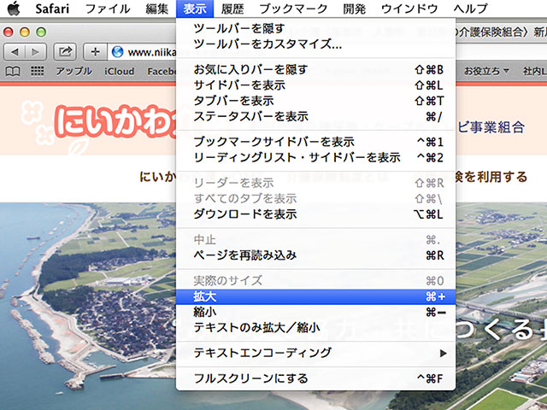Select ブックマークサイドバーを表示
This screenshot has height=410, width=547.
[315, 142]
